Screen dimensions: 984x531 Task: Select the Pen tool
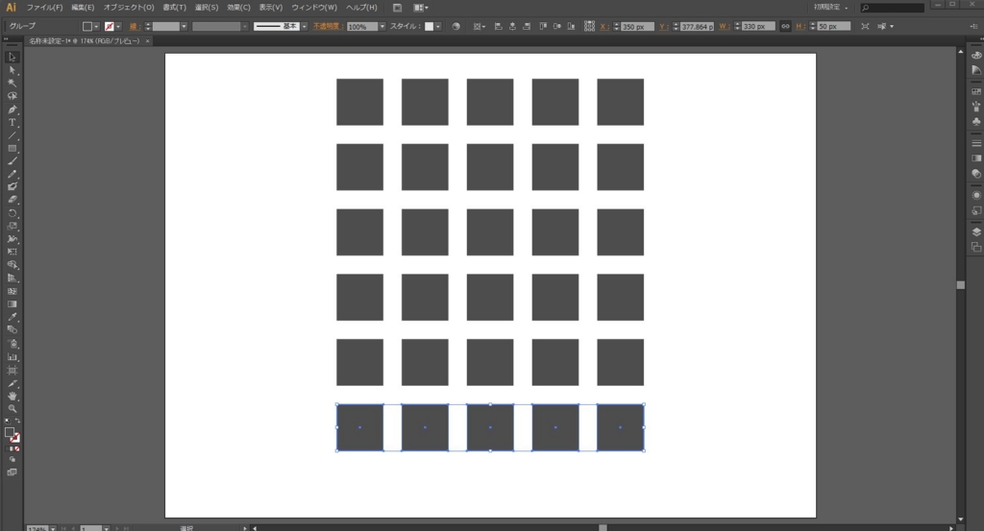(12, 109)
